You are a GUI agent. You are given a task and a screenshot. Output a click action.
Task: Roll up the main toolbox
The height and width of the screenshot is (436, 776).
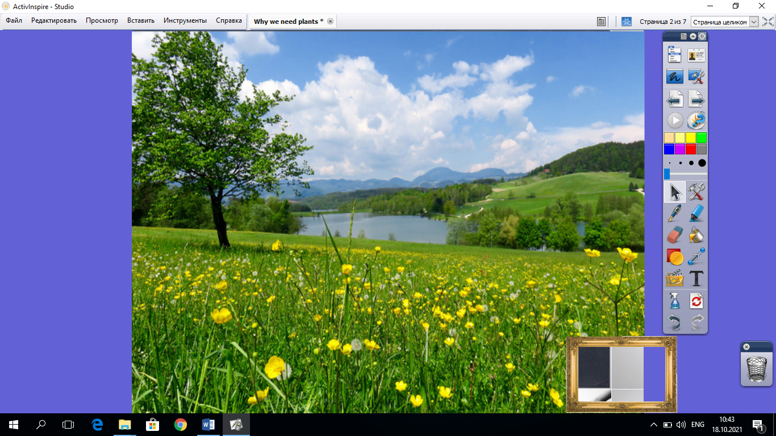tap(693, 36)
